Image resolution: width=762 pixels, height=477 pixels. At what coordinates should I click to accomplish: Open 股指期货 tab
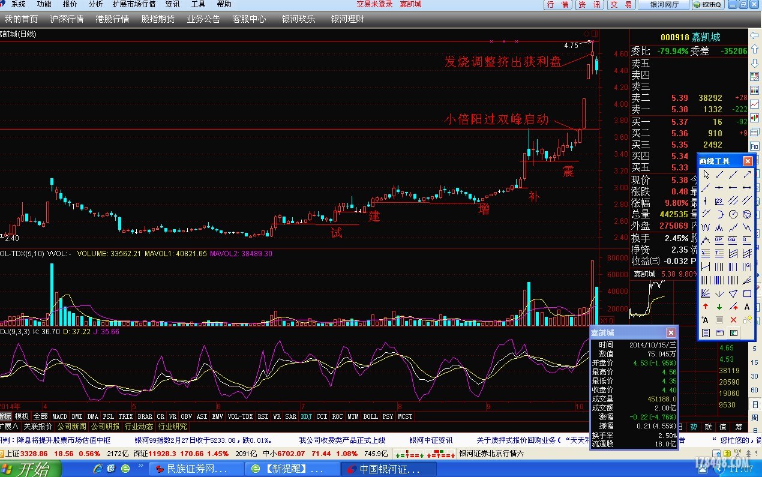[158, 19]
